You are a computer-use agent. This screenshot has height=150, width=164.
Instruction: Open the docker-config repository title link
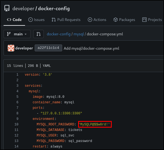tap(54, 9)
